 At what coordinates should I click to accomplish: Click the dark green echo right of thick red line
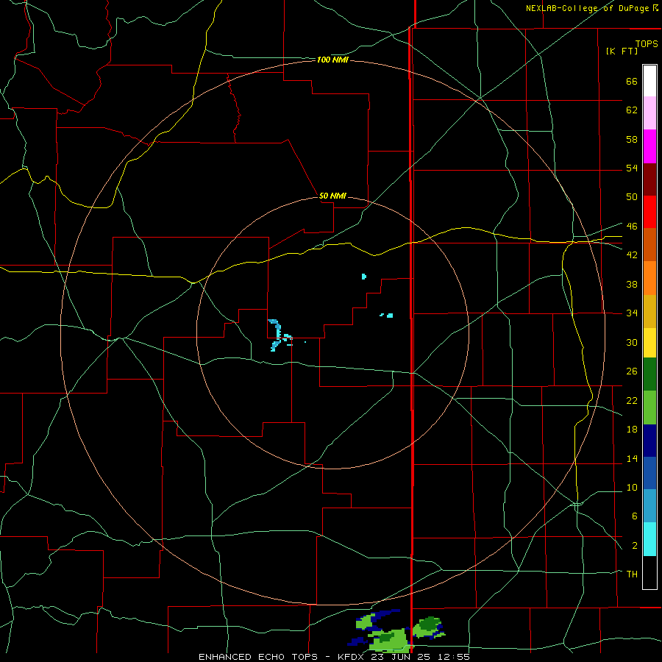(430, 623)
